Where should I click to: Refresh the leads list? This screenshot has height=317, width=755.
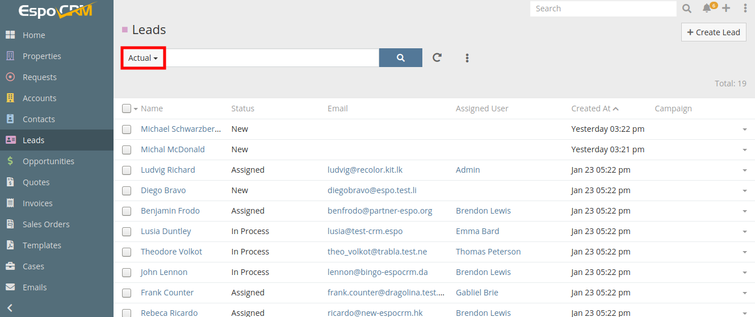pyautogui.click(x=437, y=58)
